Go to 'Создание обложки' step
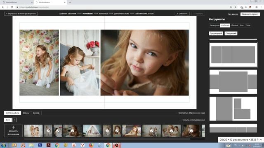The width and height of the screenshot is (264, 148). (67, 14)
